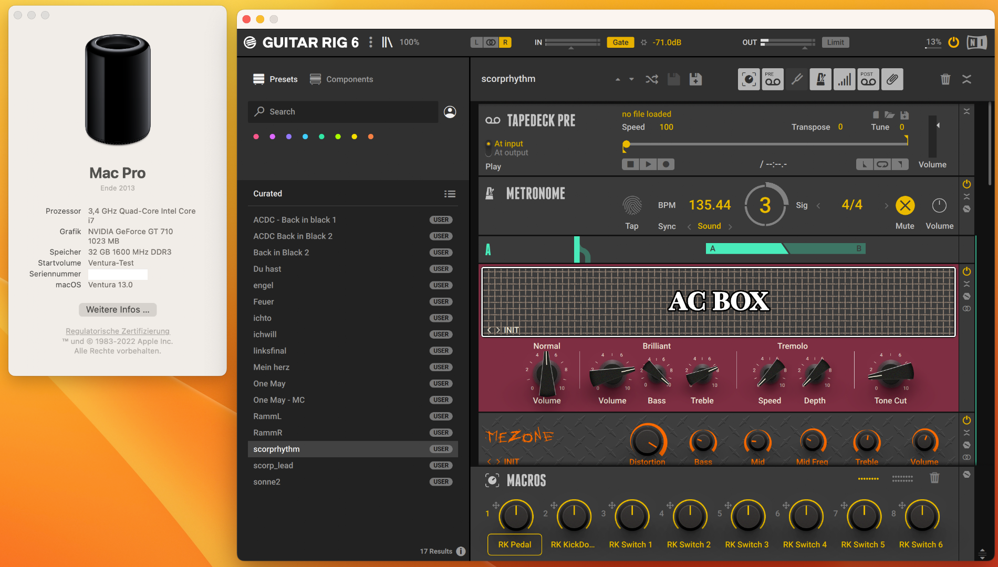
Task: Collapse all rack components arrow icon
Action: (x=966, y=79)
